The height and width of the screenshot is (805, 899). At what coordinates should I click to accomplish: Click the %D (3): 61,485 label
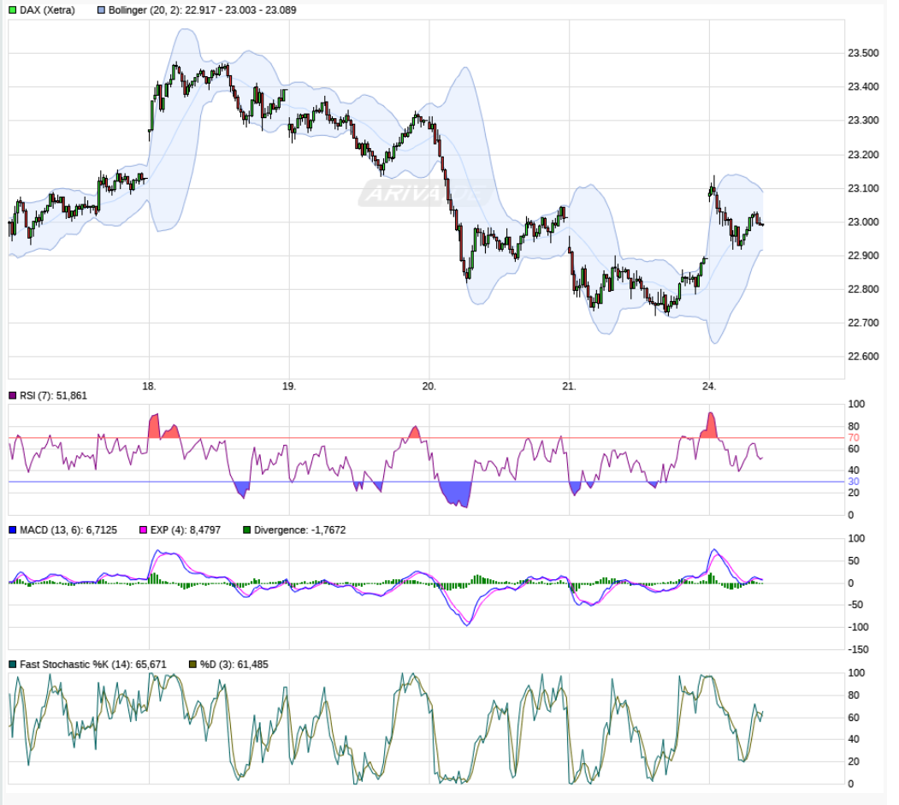(x=234, y=664)
